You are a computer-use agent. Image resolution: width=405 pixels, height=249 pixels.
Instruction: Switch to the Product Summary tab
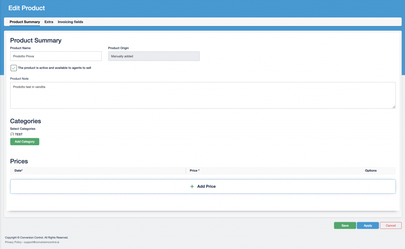tap(25, 22)
